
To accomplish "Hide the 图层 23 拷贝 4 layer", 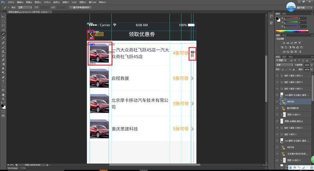I will (277, 115).
